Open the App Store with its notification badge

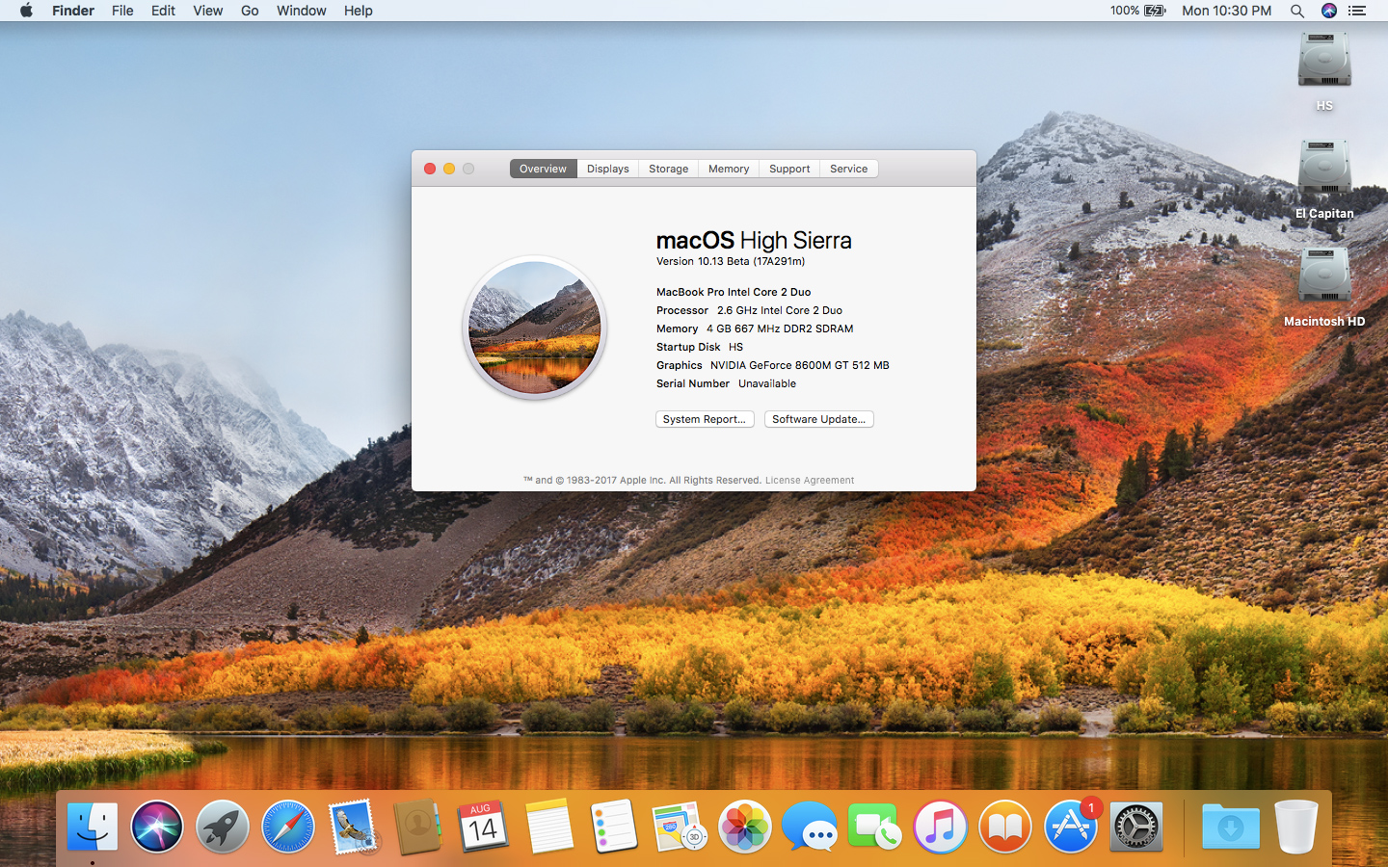click(x=1070, y=827)
